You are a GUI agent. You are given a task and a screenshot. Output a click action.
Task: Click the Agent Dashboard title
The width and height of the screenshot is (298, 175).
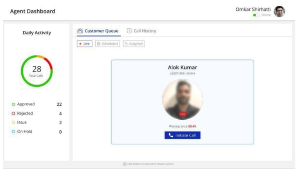(x=33, y=11)
